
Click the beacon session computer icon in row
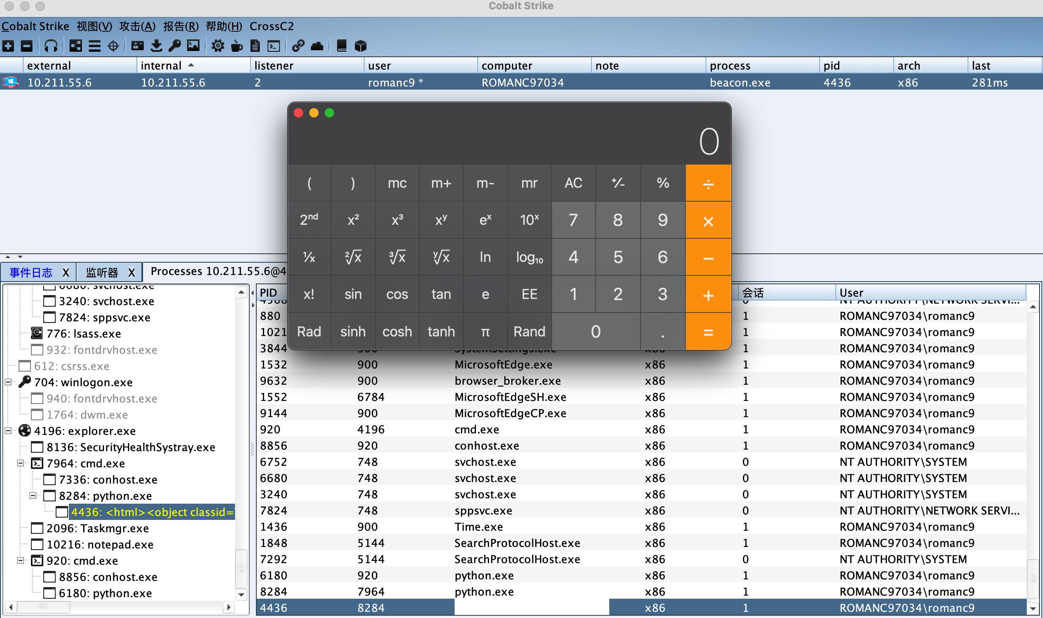tap(10, 82)
